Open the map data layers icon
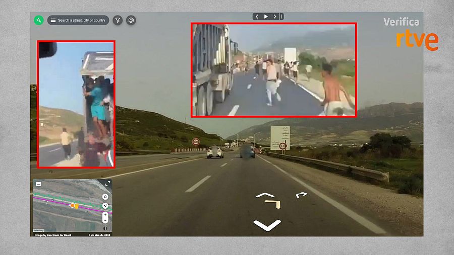 131,20
